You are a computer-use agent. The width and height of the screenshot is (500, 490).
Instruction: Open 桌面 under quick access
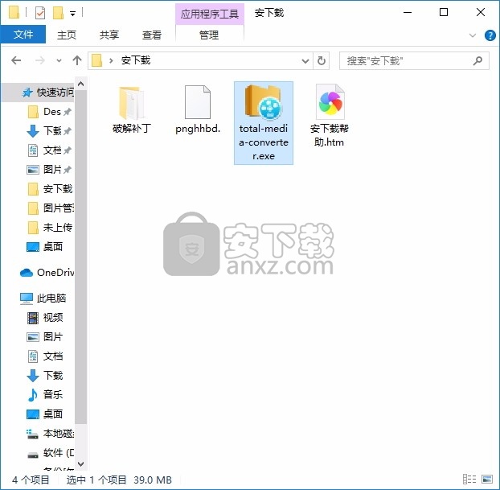pyautogui.click(x=45, y=247)
